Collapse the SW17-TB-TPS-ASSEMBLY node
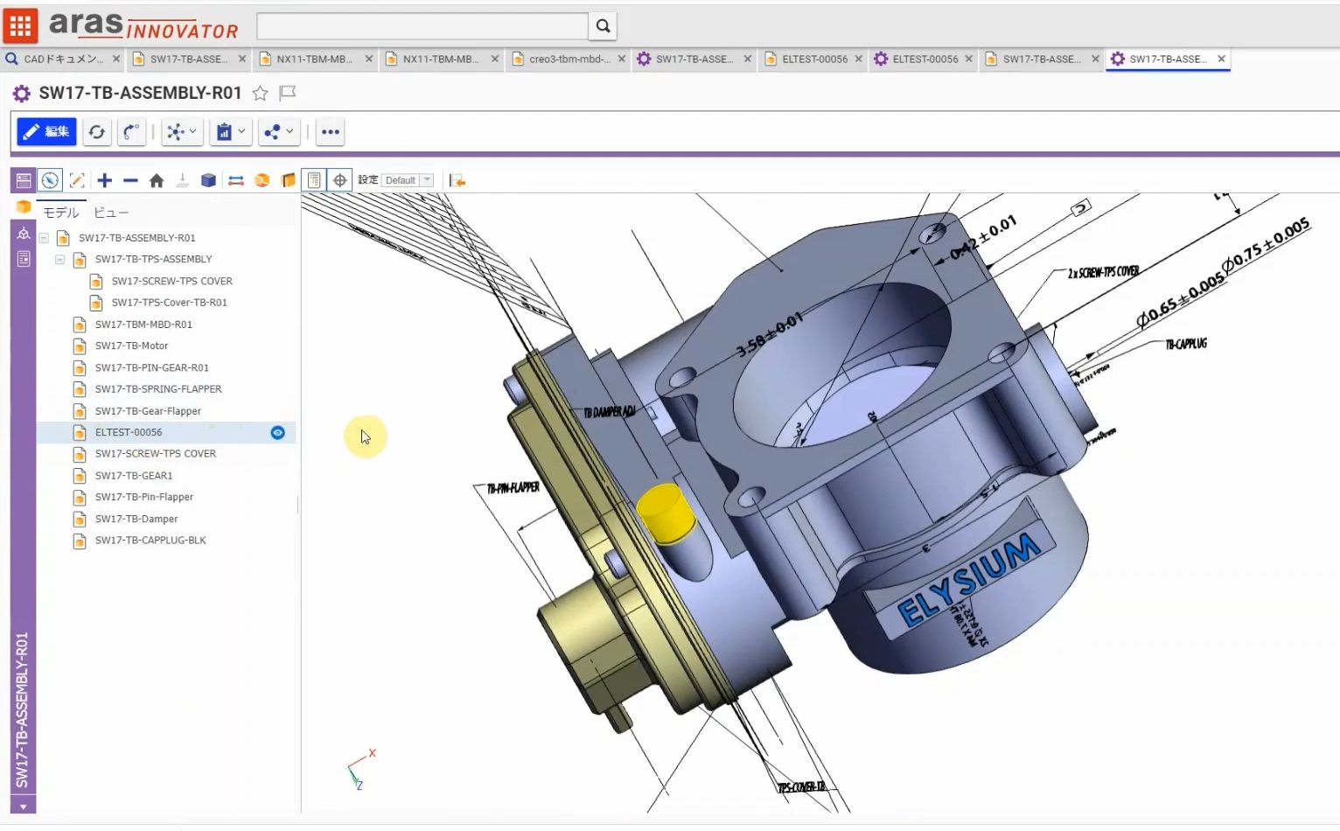Image resolution: width=1340 pixels, height=831 pixels. [x=59, y=260]
